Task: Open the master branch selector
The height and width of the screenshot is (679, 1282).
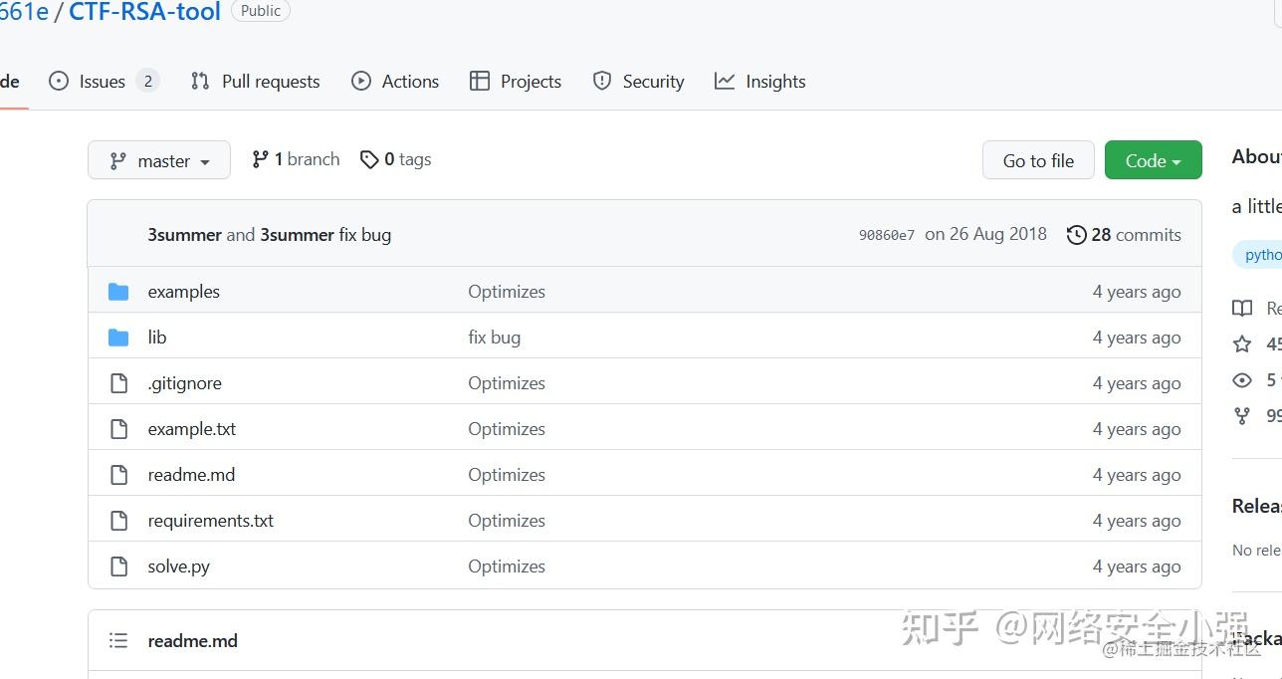Action: click(x=158, y=159)
